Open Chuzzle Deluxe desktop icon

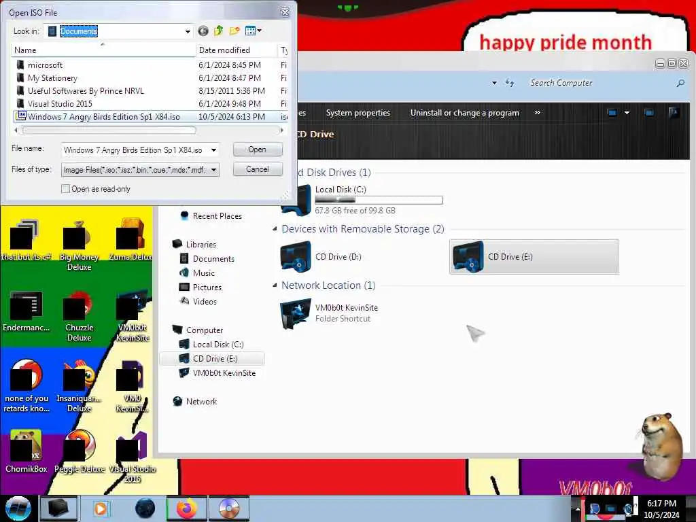[x=79, y=316]
